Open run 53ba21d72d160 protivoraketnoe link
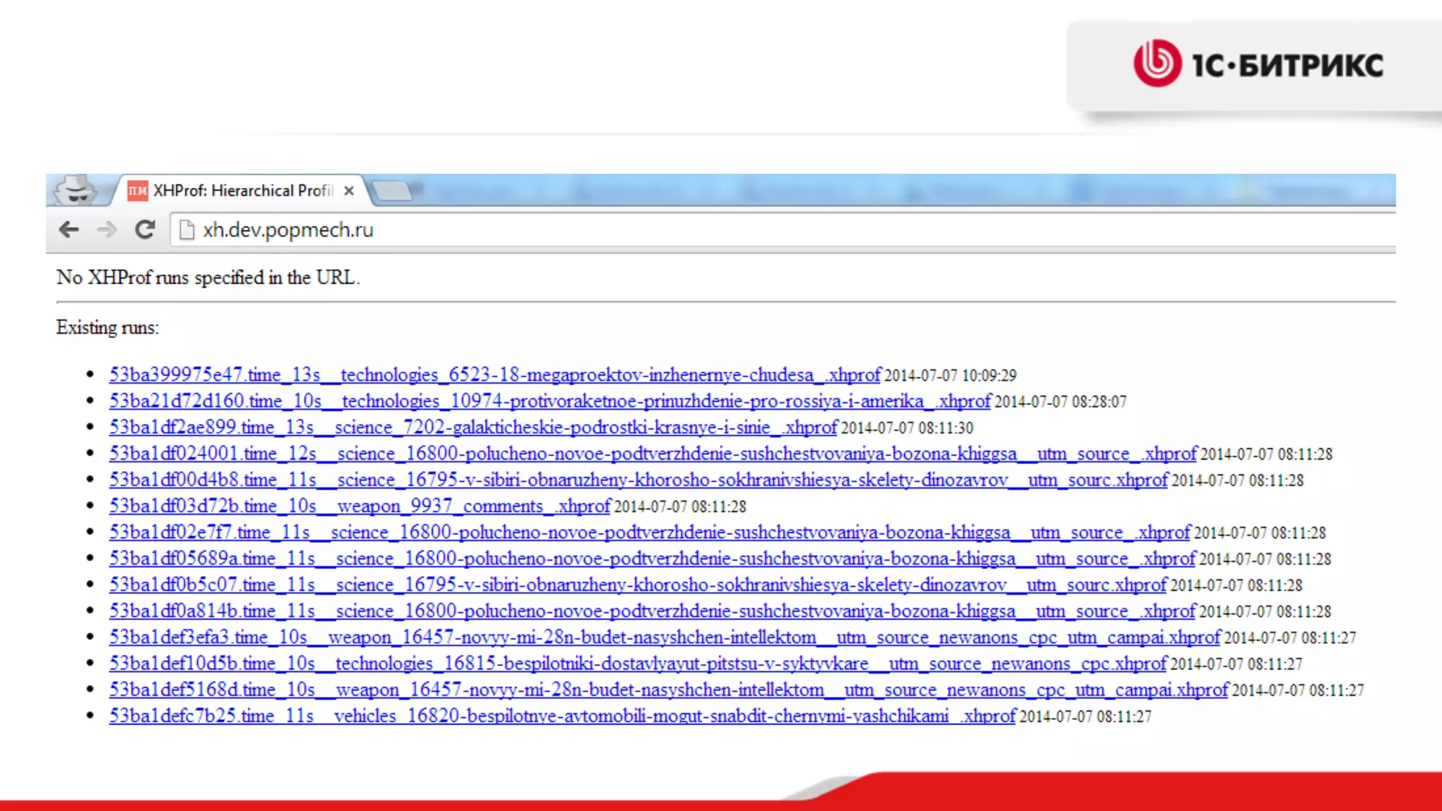 pos(549,401)
